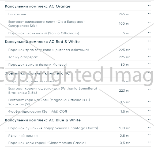
Task: Click the double-dot marker next to Холіну бітартрат
Action: [x=149, y=56]
